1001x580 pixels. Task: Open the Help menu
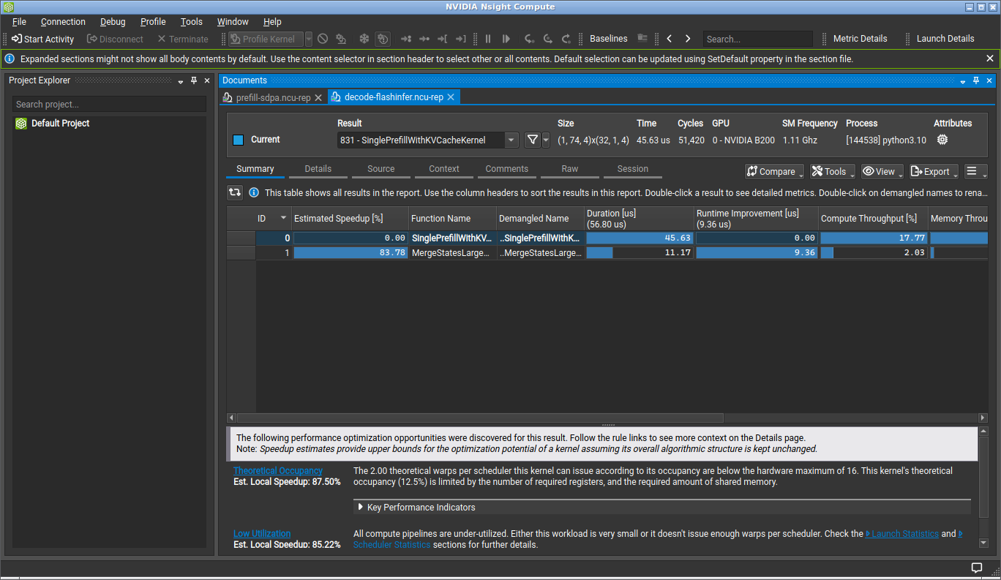click(272, 22)
